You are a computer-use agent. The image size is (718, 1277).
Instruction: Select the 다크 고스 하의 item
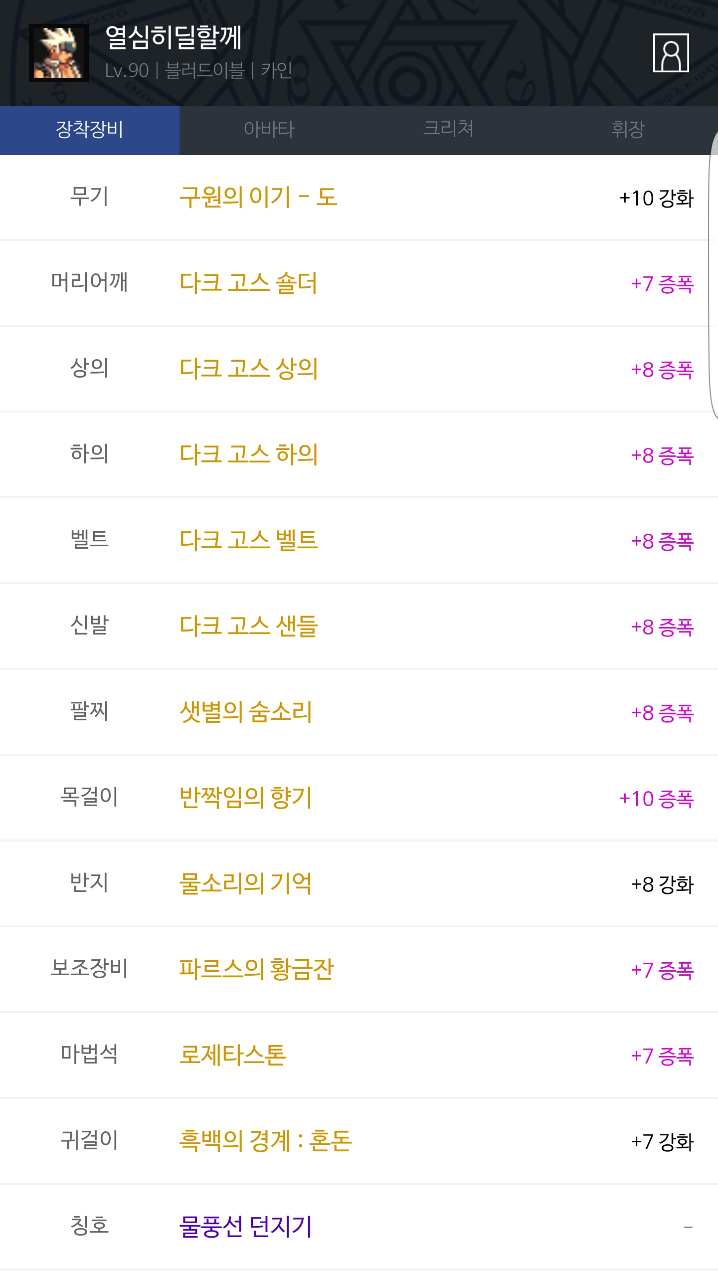tap(248, 454)
